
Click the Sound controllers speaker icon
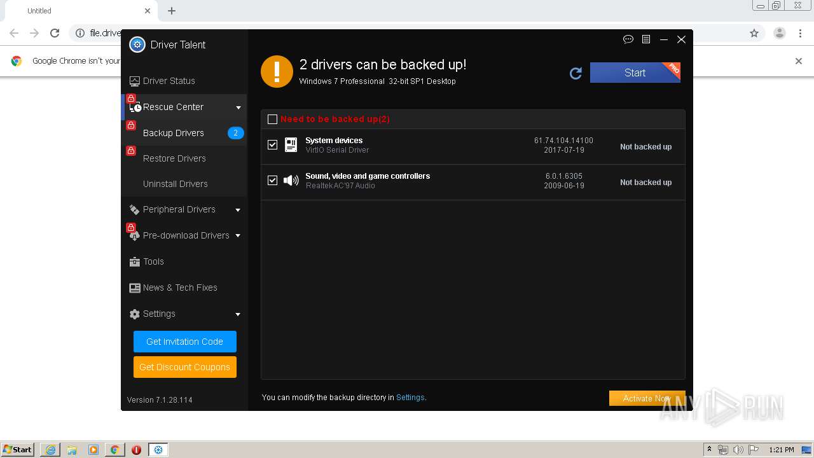click(291, 181)
